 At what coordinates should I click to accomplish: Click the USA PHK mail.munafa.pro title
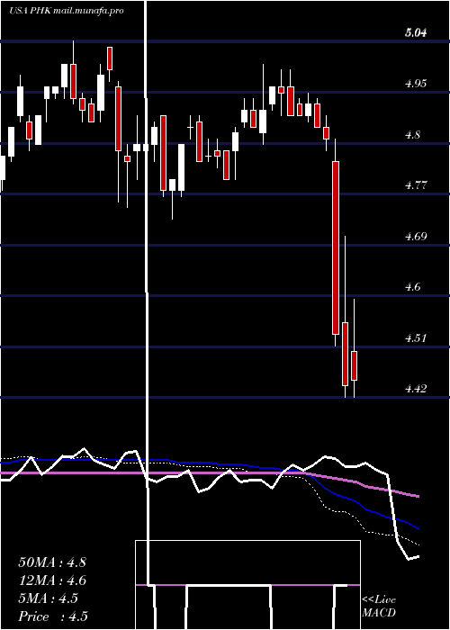[67, 11]
